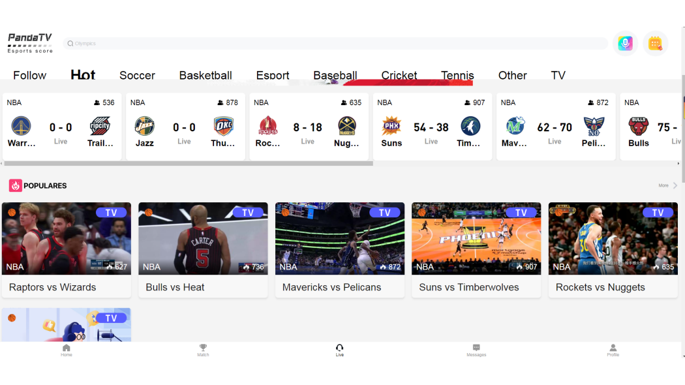The height and width of the screenshot is (385, 685).
Task: Open Match trophy in bottom navigation
Action: pos(203,350)
